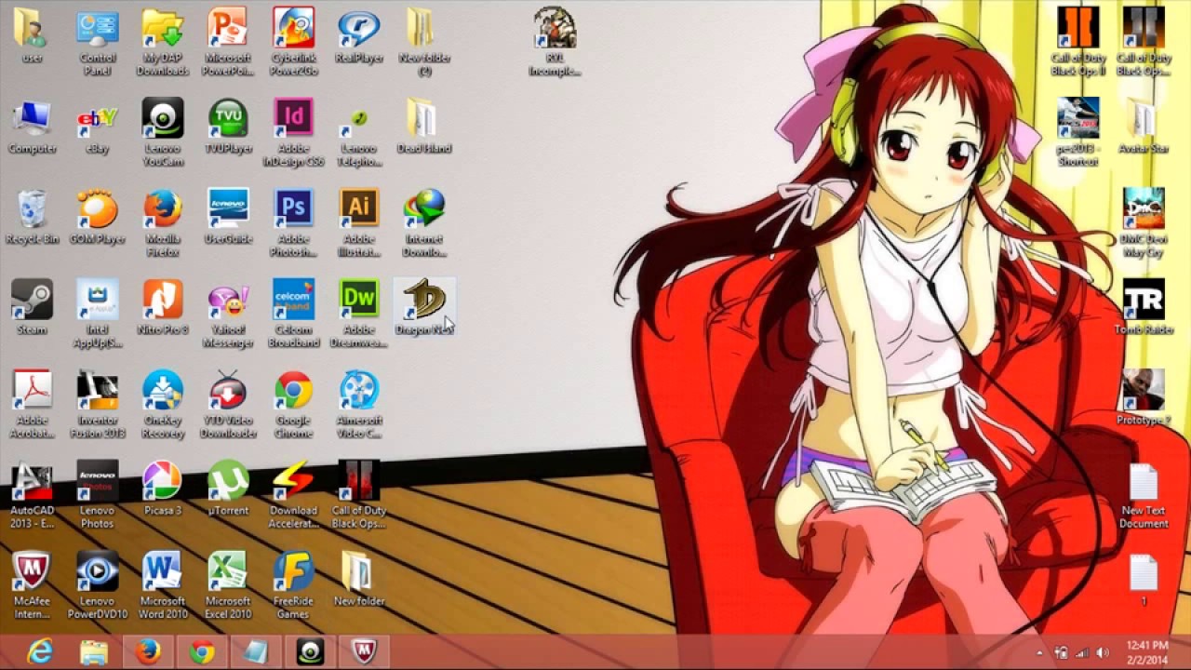
Task: Select the Lenovo Photos desktop icon
Action: pyautogui.click(x=98, y=495)
